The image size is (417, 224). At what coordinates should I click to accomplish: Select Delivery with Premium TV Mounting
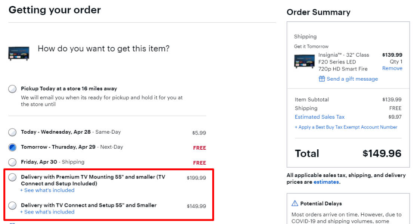tap(12, 178)
